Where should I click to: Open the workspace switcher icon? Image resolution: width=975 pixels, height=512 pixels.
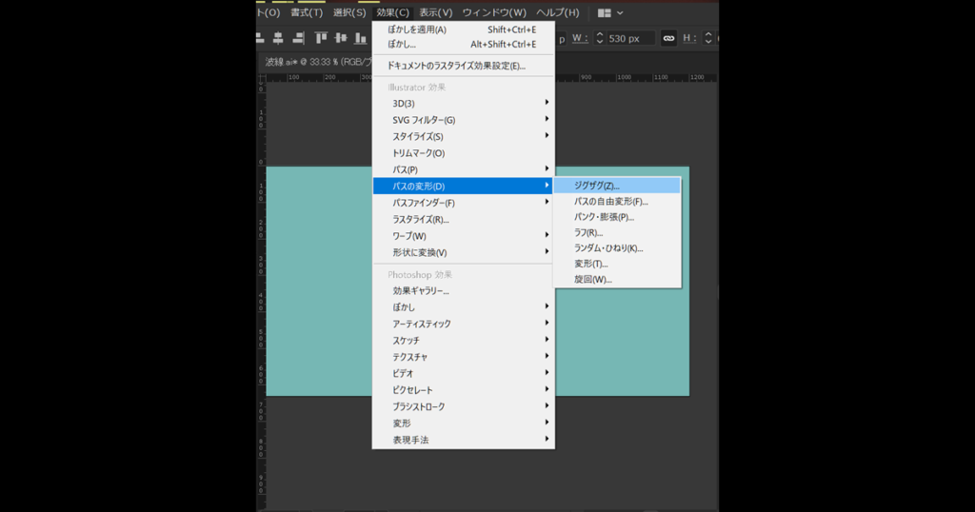pos(610,12)
